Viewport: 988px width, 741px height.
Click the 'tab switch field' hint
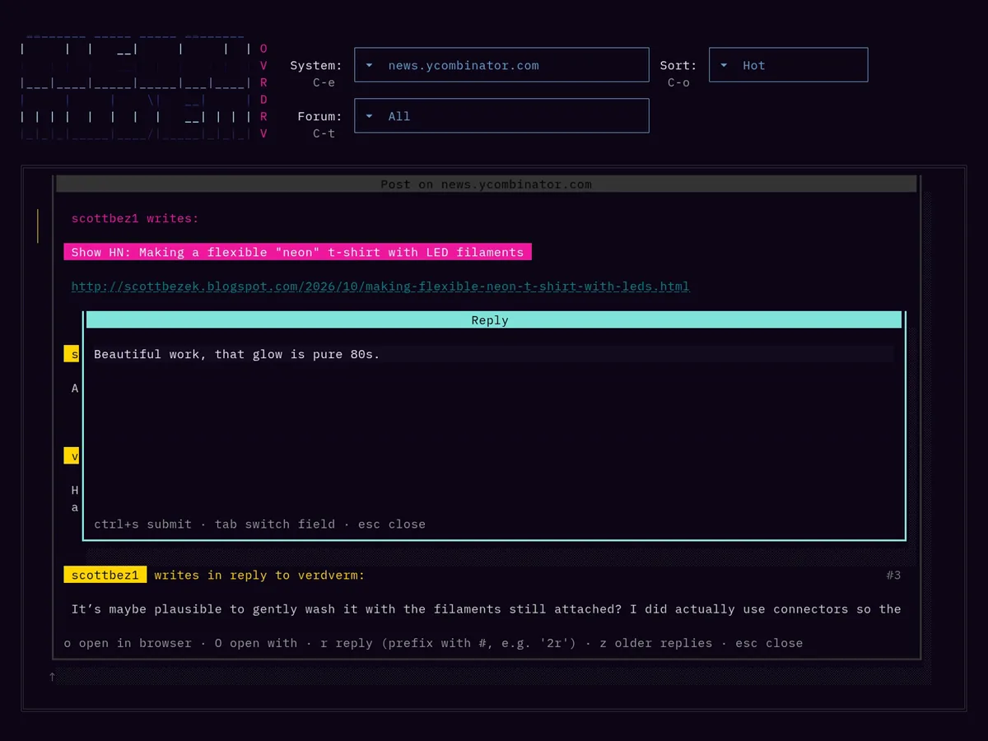[275, 524]
